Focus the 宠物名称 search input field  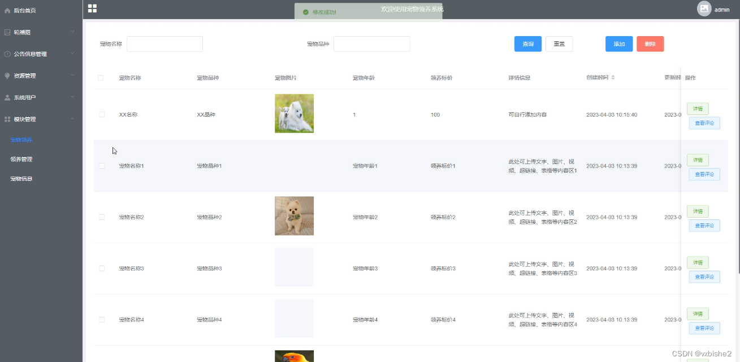(x=165, y=44)
